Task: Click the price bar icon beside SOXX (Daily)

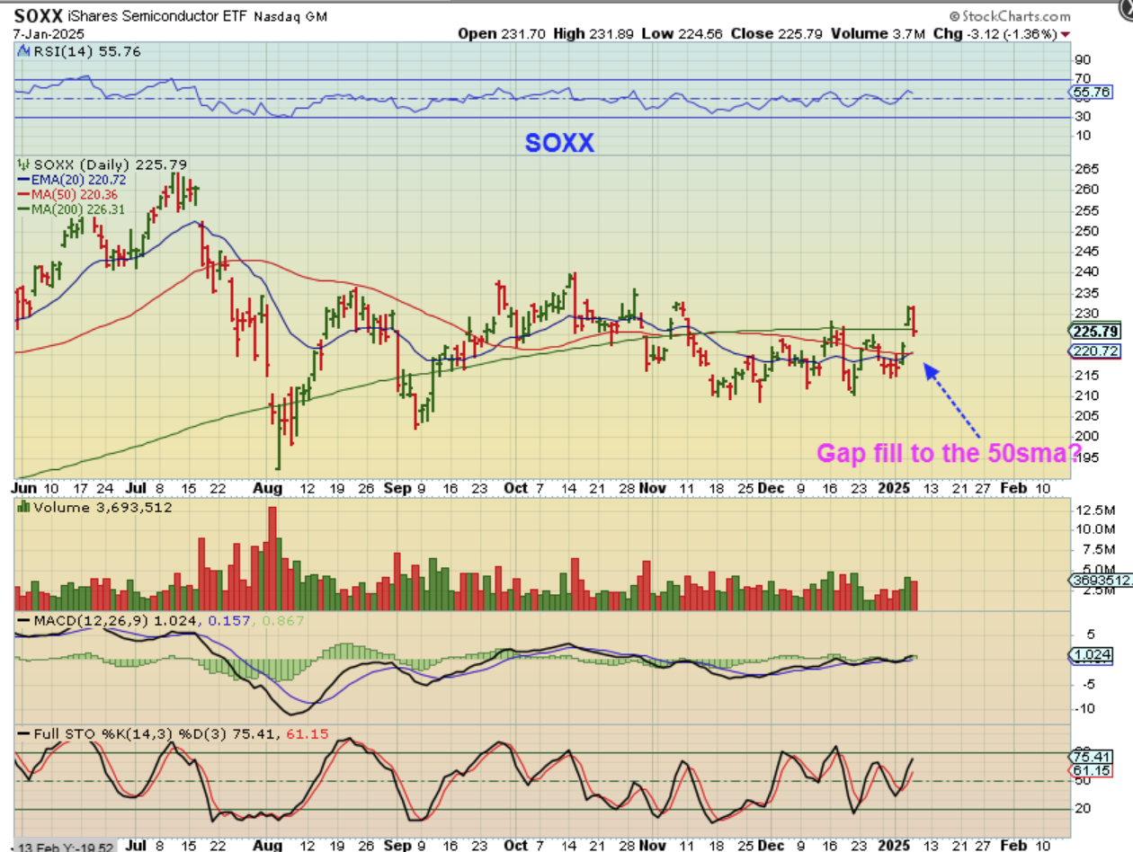Action: [24, 164]
